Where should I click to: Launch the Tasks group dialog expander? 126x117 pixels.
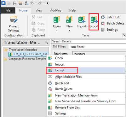coord(124,35)
